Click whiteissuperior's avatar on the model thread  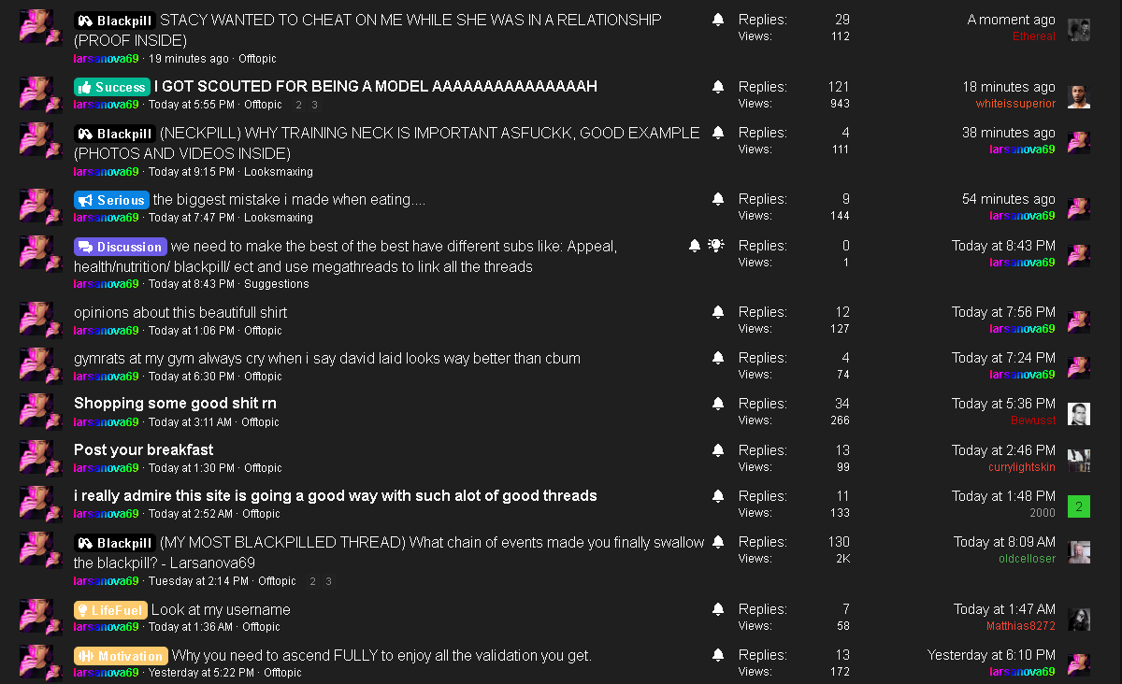pyautogui.click(x=1079, y=97)
